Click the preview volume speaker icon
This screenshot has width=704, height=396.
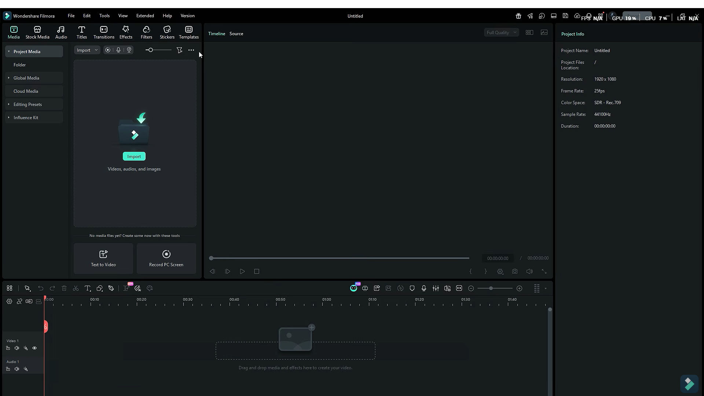click(x=529, y=272)
